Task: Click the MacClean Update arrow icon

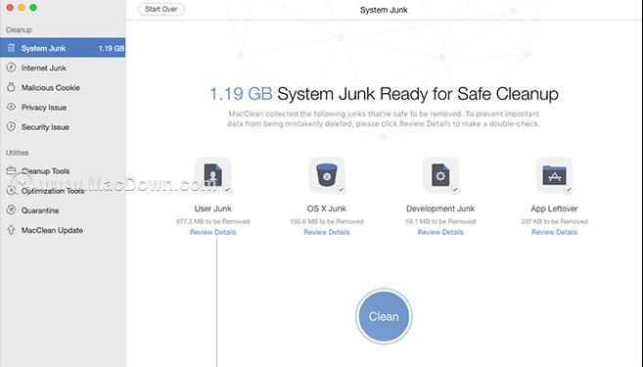Action: [11, 230]
